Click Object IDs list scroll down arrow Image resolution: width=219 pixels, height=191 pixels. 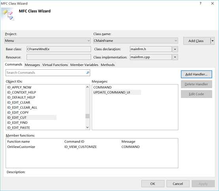click(87, 127)
